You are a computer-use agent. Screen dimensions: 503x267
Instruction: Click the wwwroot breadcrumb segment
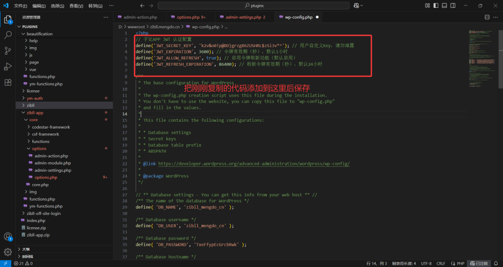pos(137,27)
